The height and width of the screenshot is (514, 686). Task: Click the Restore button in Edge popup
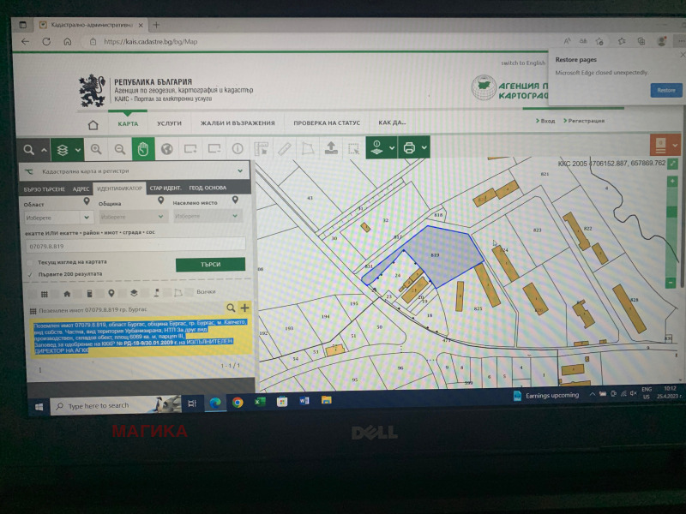coord(665,90)
